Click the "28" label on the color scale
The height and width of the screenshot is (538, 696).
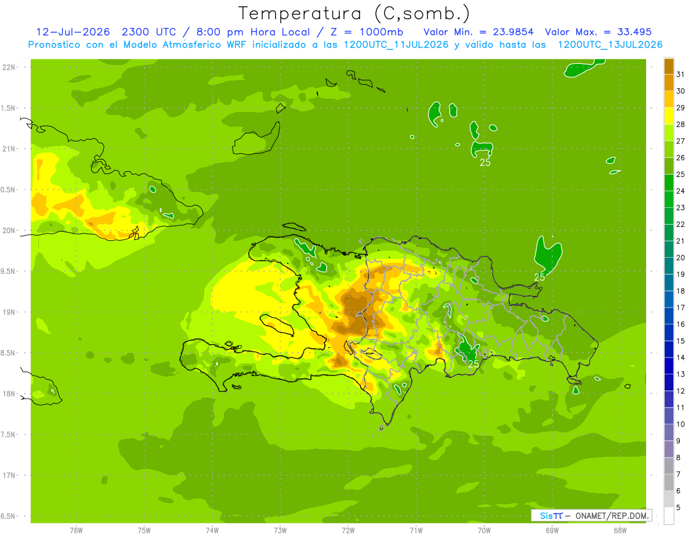tap(681, 124)
